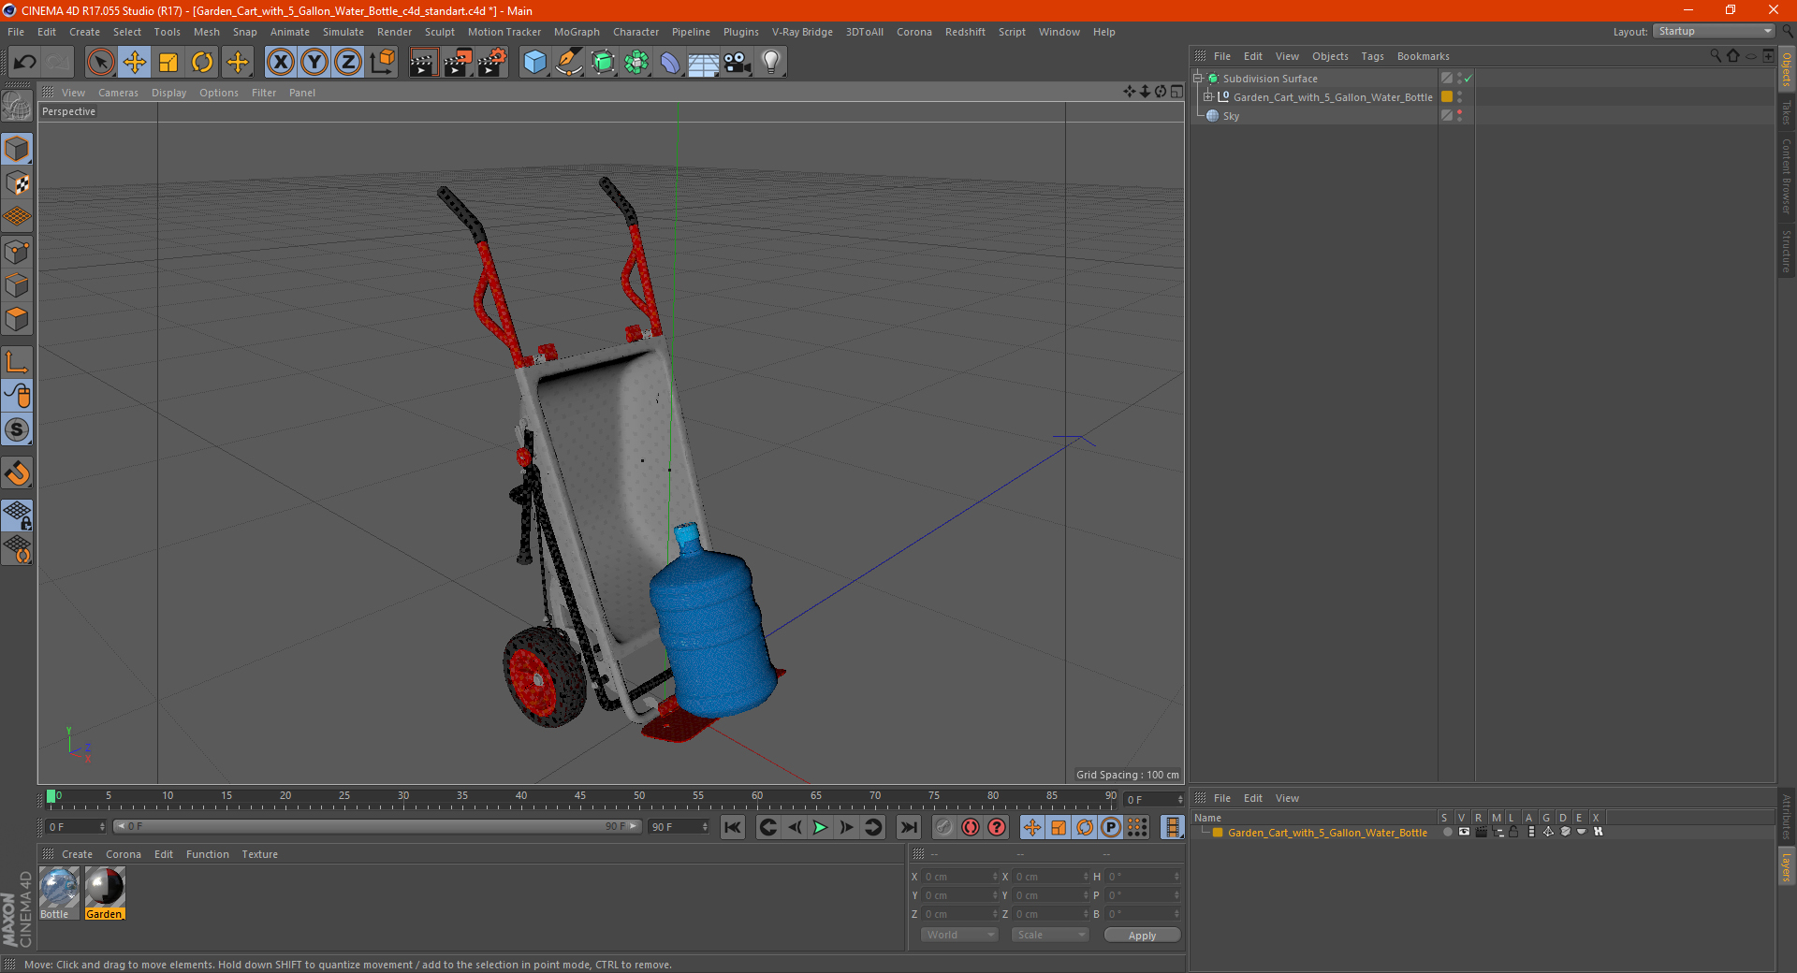The image size is (1797, 973).
Task: Open the World coordinate system dropdown
Action: (959, 935)
